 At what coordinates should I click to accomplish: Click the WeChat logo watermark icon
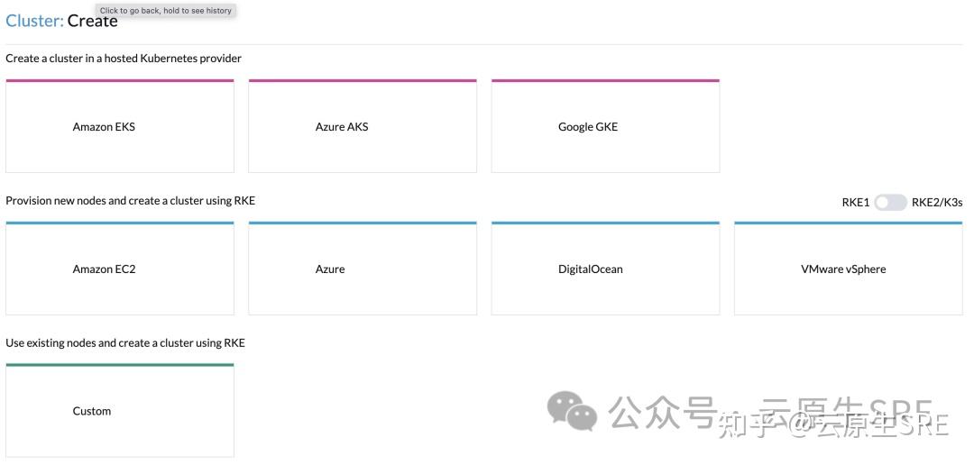(x=572, y=410)
